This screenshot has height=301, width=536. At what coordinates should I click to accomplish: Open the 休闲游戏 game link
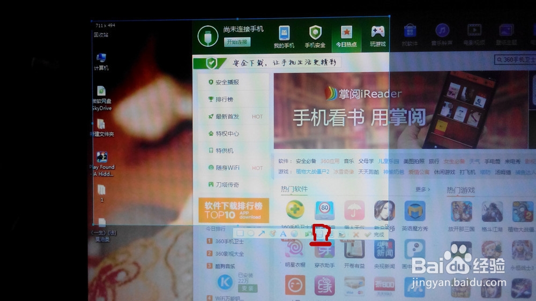(x=444, y=172)
